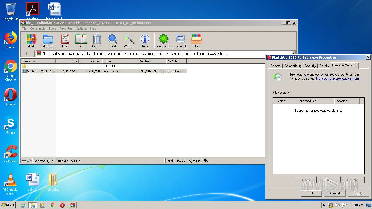Click the WinRAR taskbar button
Screen dimensions: 372x209
click(x=72, y=205)
